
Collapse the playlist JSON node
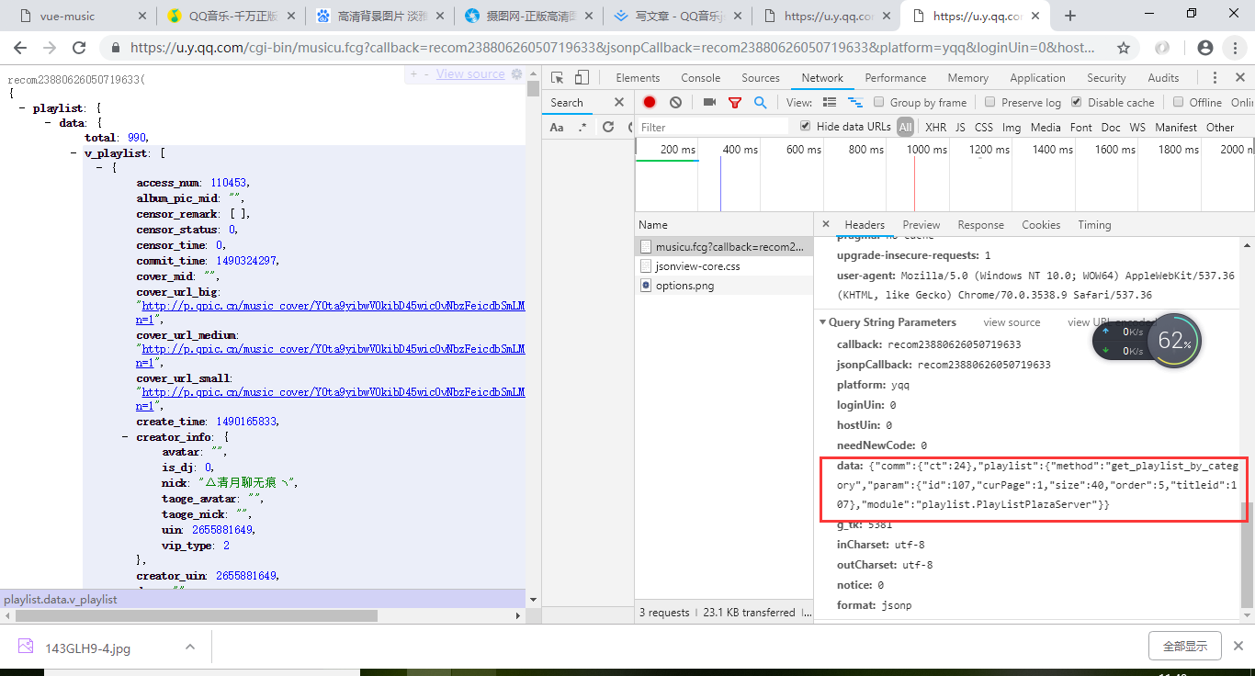click(22, 108)
